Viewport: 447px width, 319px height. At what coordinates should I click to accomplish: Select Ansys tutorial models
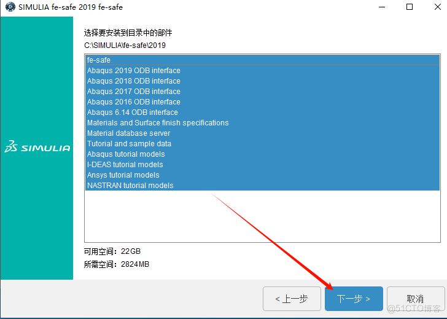click(262, 175)
